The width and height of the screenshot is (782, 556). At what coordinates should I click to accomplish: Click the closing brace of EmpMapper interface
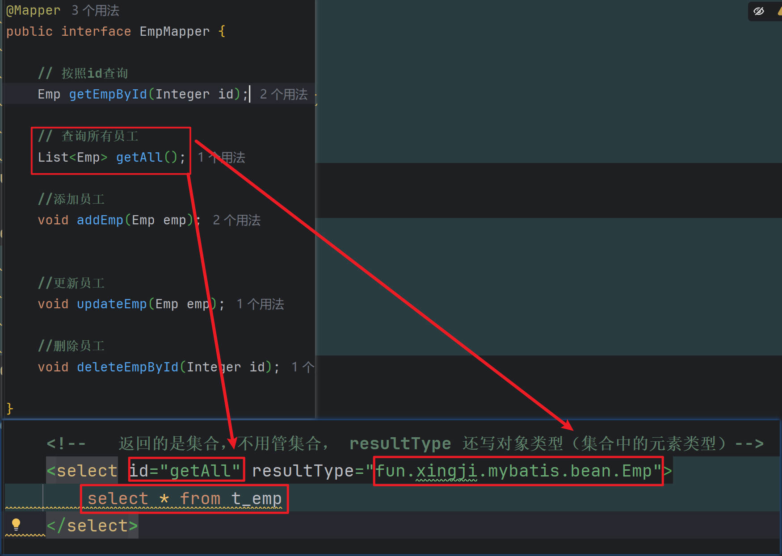pos(10,408)
